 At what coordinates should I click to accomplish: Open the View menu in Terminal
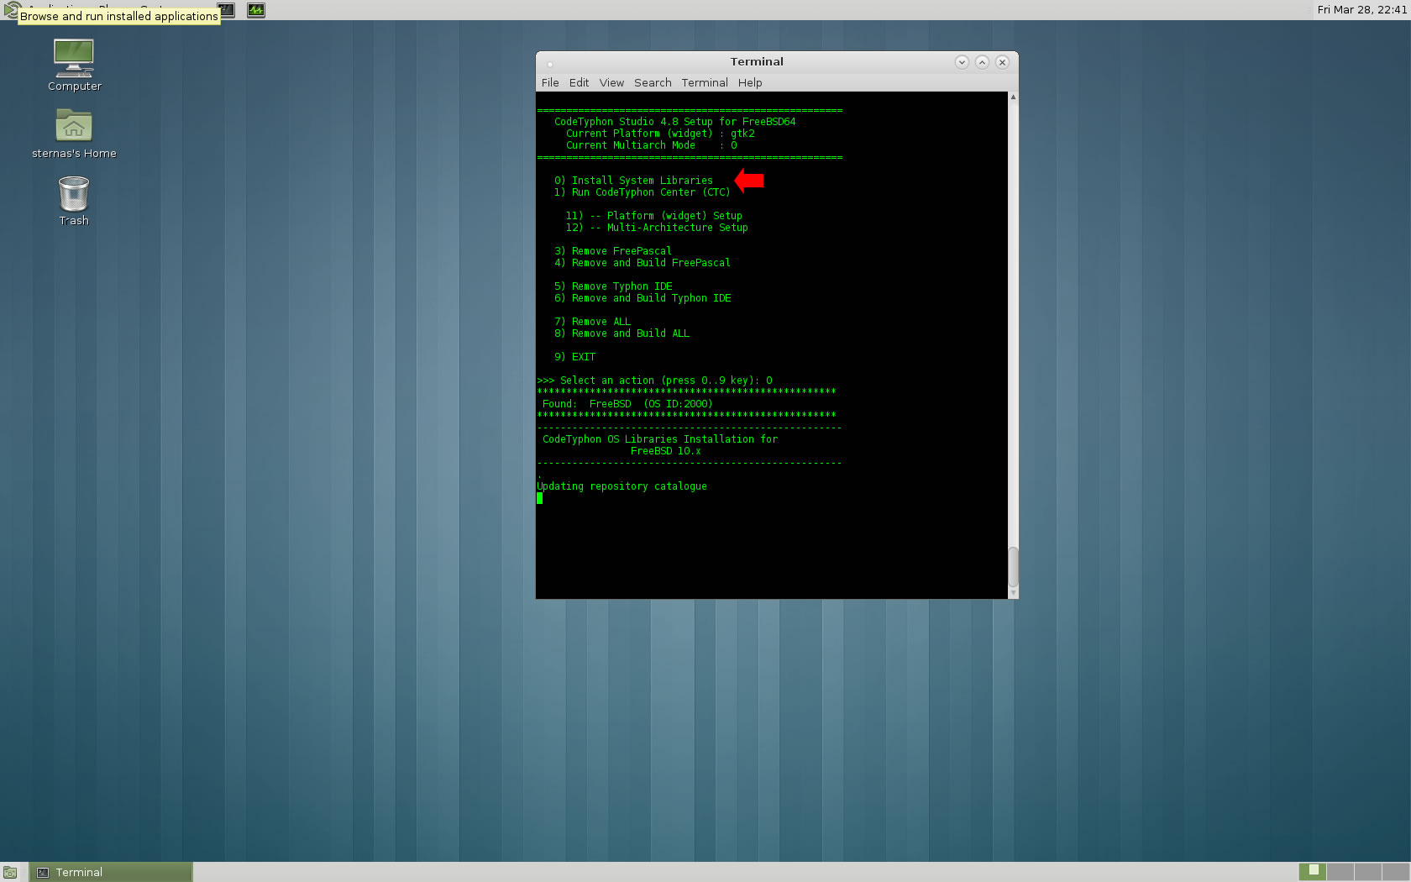pos(611,82)
